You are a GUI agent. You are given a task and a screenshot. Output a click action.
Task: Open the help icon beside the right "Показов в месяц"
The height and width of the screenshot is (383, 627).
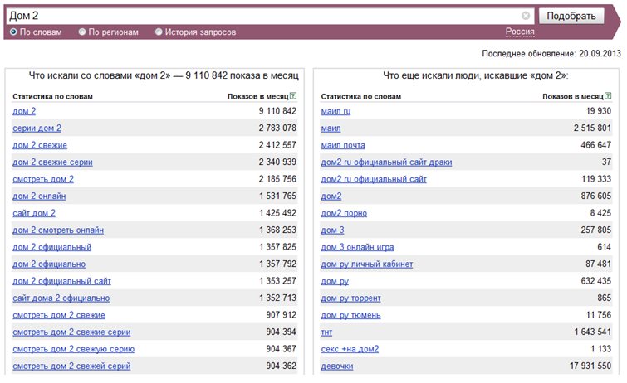[608, 96]
